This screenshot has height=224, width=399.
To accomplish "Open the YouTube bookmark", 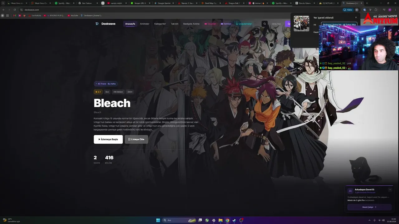I will (x=73, y=16).
